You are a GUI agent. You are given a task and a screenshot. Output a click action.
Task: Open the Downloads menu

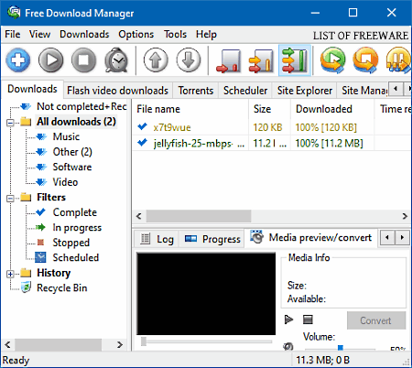click(84, 34)
